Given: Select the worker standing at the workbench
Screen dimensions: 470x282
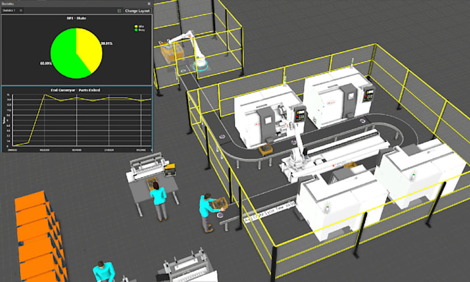Looking at the screenshot, I should (159, 201).
